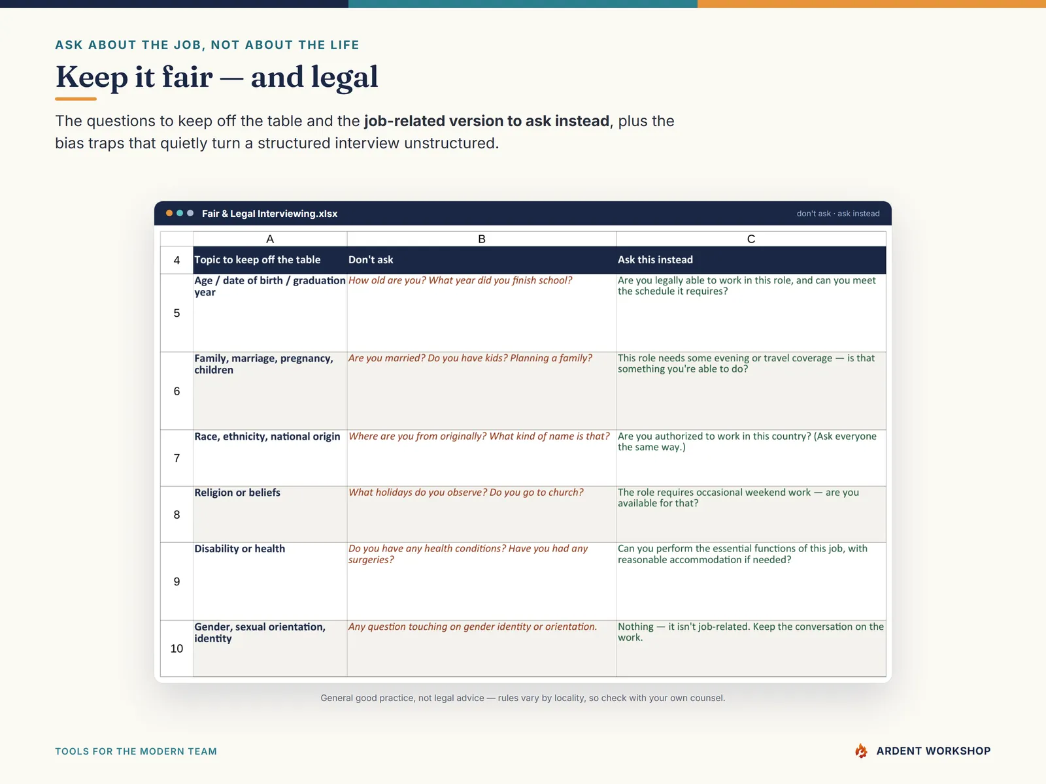Select cell 'Disability or health'
This screenshot has height=784, width=1046.
(270, 581)
